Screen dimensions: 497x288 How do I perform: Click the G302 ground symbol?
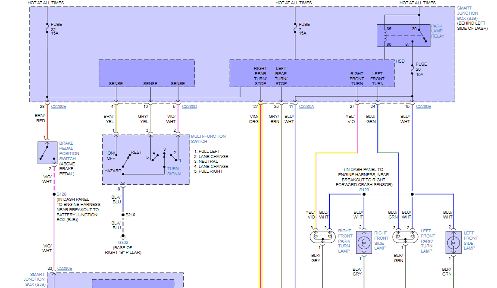(123, 236)
